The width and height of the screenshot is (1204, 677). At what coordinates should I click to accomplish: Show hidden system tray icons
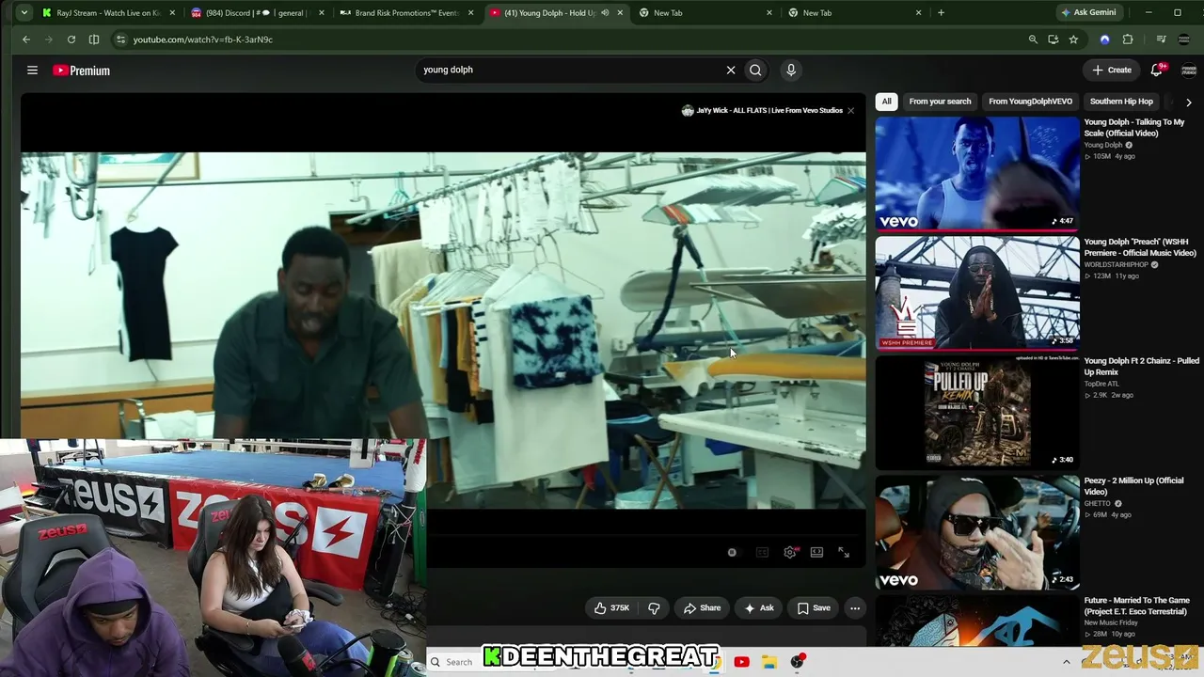[1066, 662]
